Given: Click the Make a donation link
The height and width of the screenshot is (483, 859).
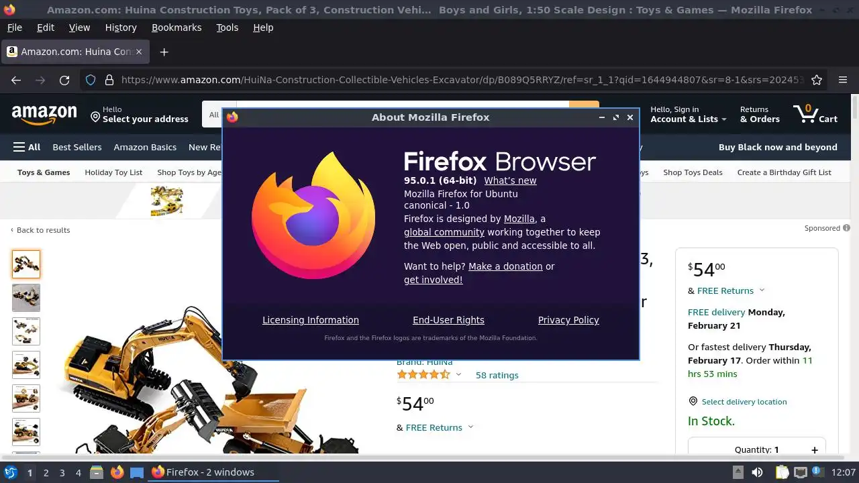Looking at the screenshot, I should click(x=505, y=266).
